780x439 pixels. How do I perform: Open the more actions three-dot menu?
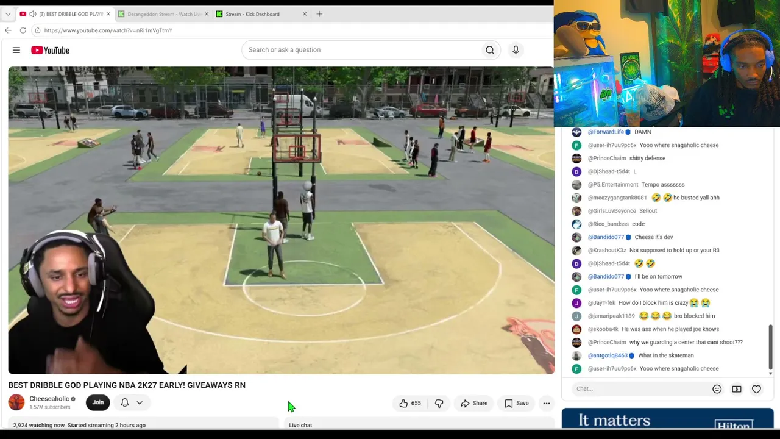547,403
